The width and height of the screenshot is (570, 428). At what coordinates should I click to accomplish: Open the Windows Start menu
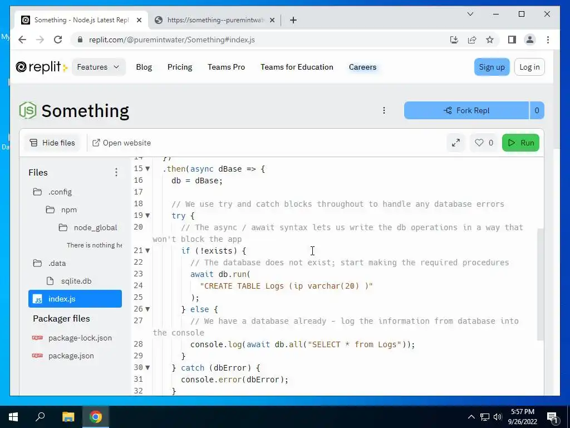pos(13,417)
